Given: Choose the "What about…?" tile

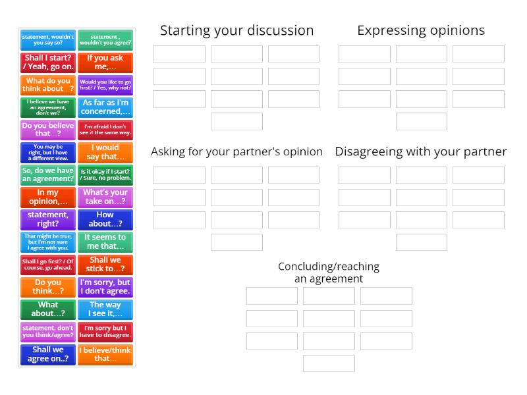Looking at the screenshot, I should coord(48,309).
